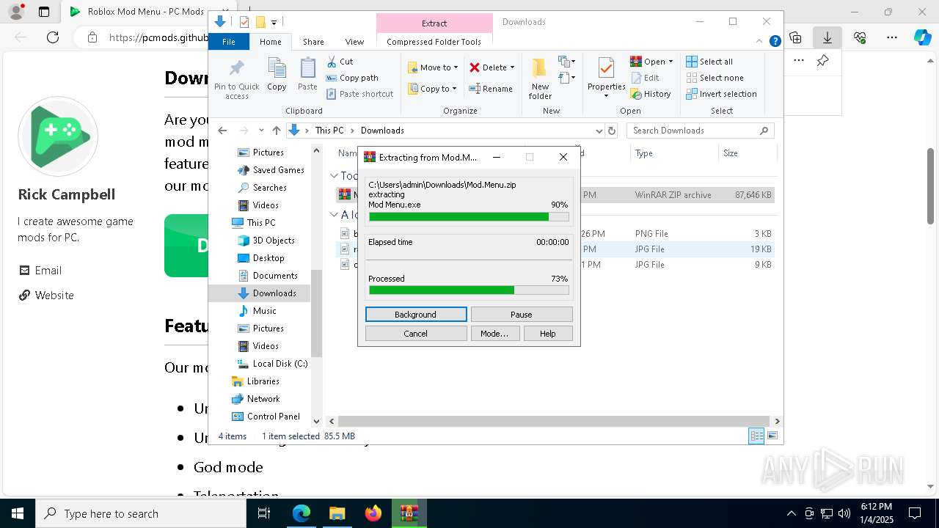Open Windows Start menu
Viewport: 939px width, 528px height.
tap(17, 513)
